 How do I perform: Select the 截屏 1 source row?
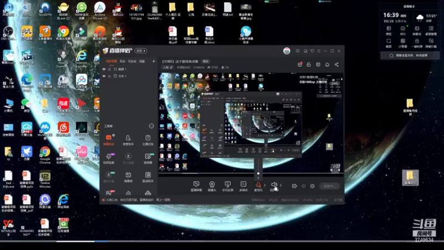pyautogui.click(x=129, y=69)
